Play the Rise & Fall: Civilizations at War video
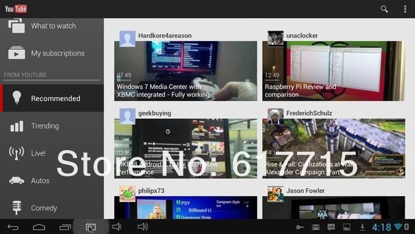 [x=334, y=148]
